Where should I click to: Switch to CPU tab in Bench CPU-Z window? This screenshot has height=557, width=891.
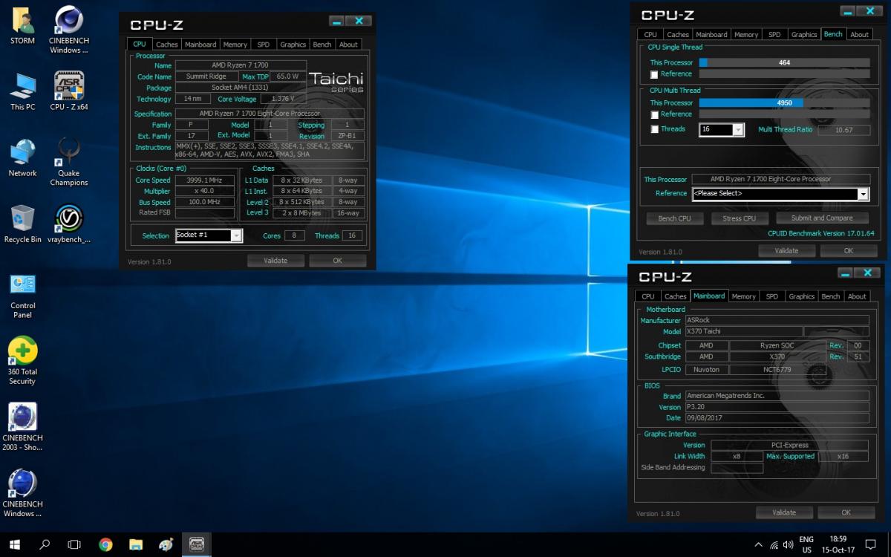coord(650,34)
